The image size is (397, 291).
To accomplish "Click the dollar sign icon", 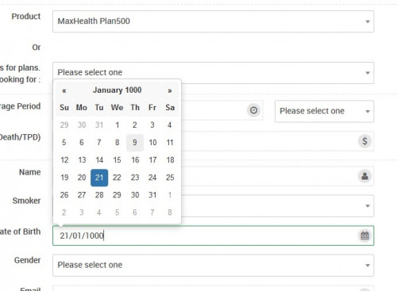I will (364, 141).
